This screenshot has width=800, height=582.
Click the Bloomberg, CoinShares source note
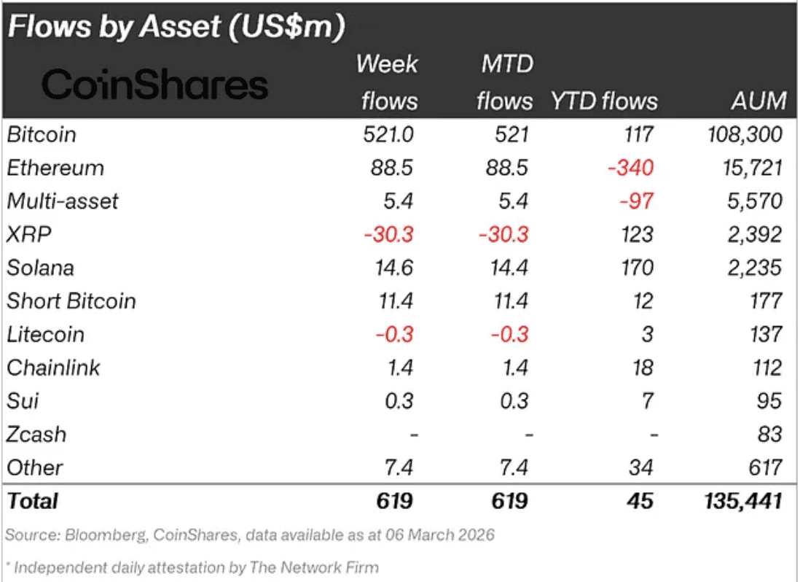click(250, 535)
